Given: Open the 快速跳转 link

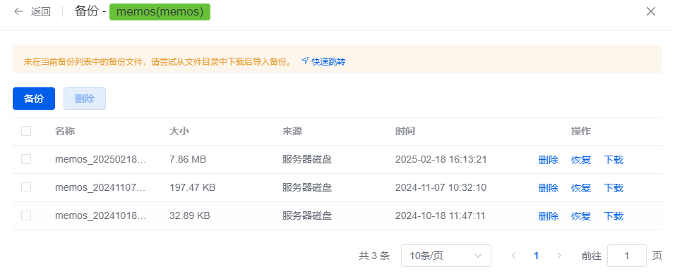Looking at the screenshot, I should (328, 62).
